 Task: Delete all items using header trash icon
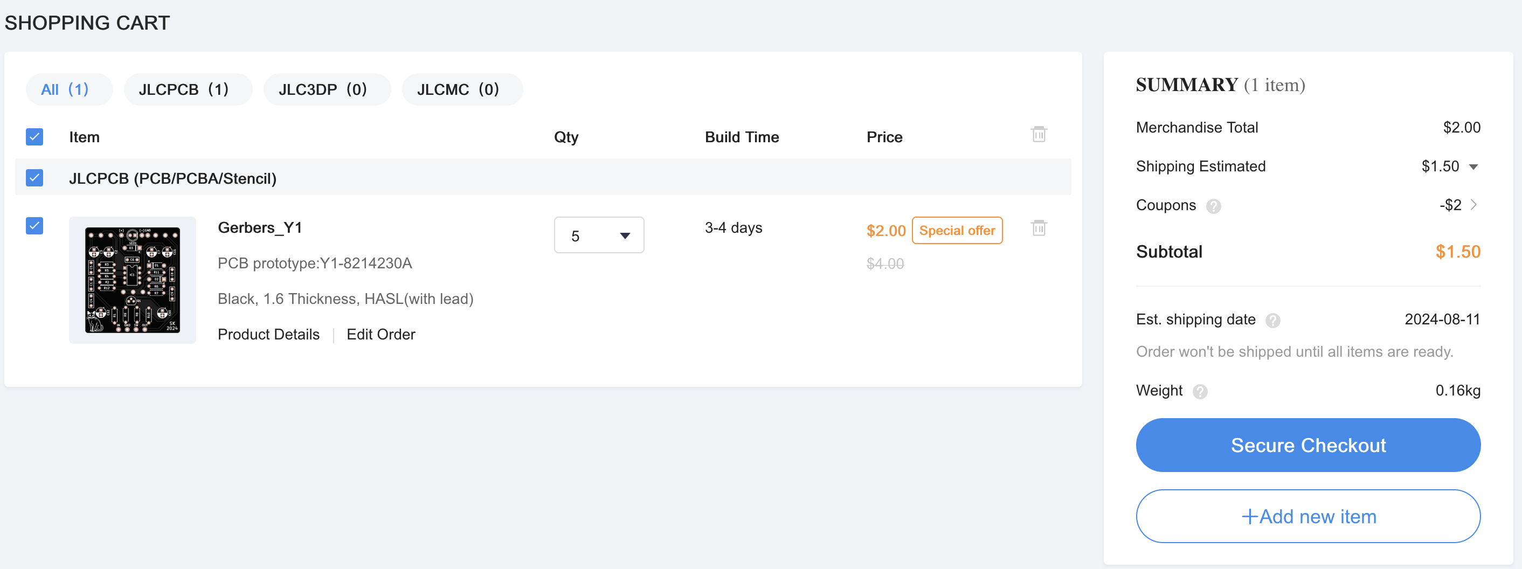pos(1038,134)
